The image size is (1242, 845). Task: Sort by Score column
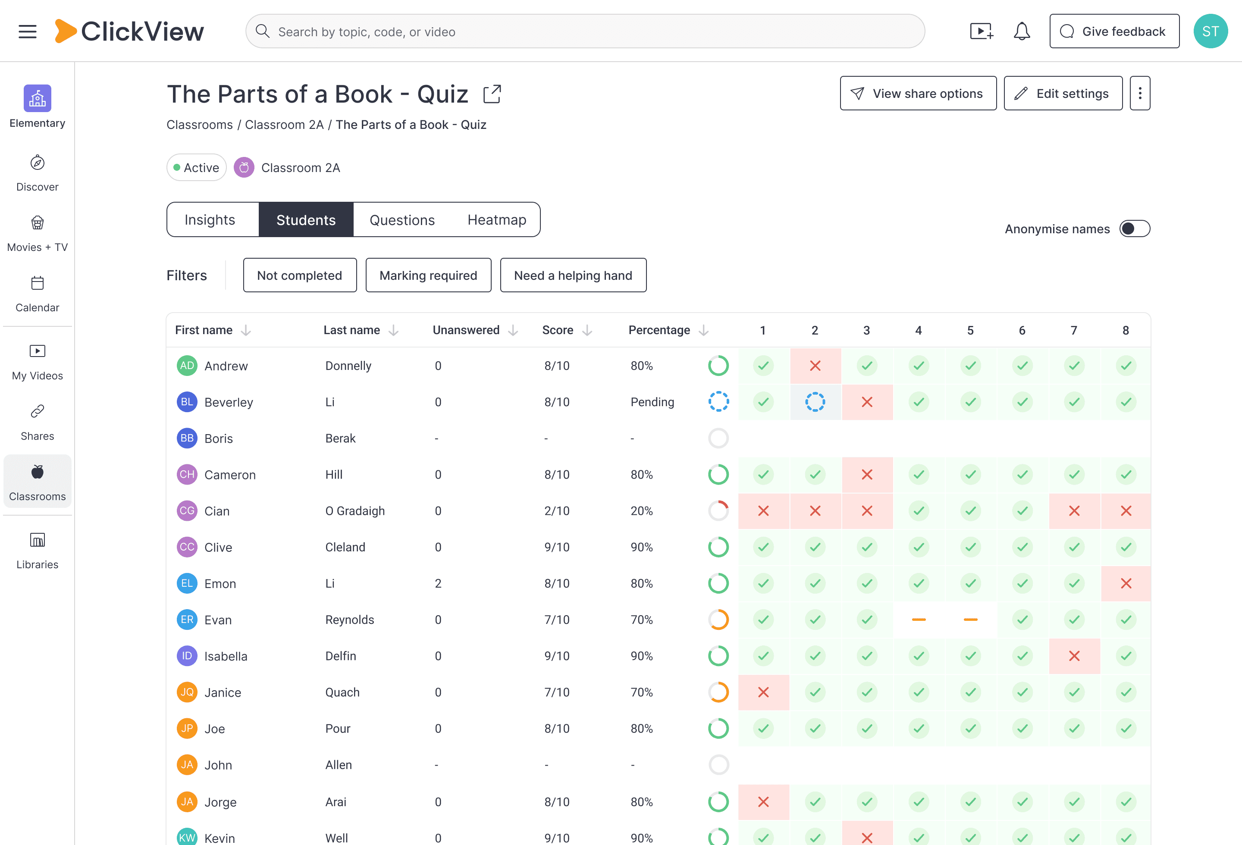(x=567, y=330)
